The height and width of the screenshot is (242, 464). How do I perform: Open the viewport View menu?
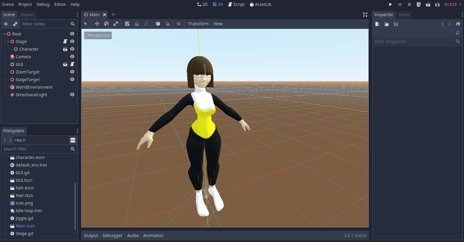tap(218, 24)
